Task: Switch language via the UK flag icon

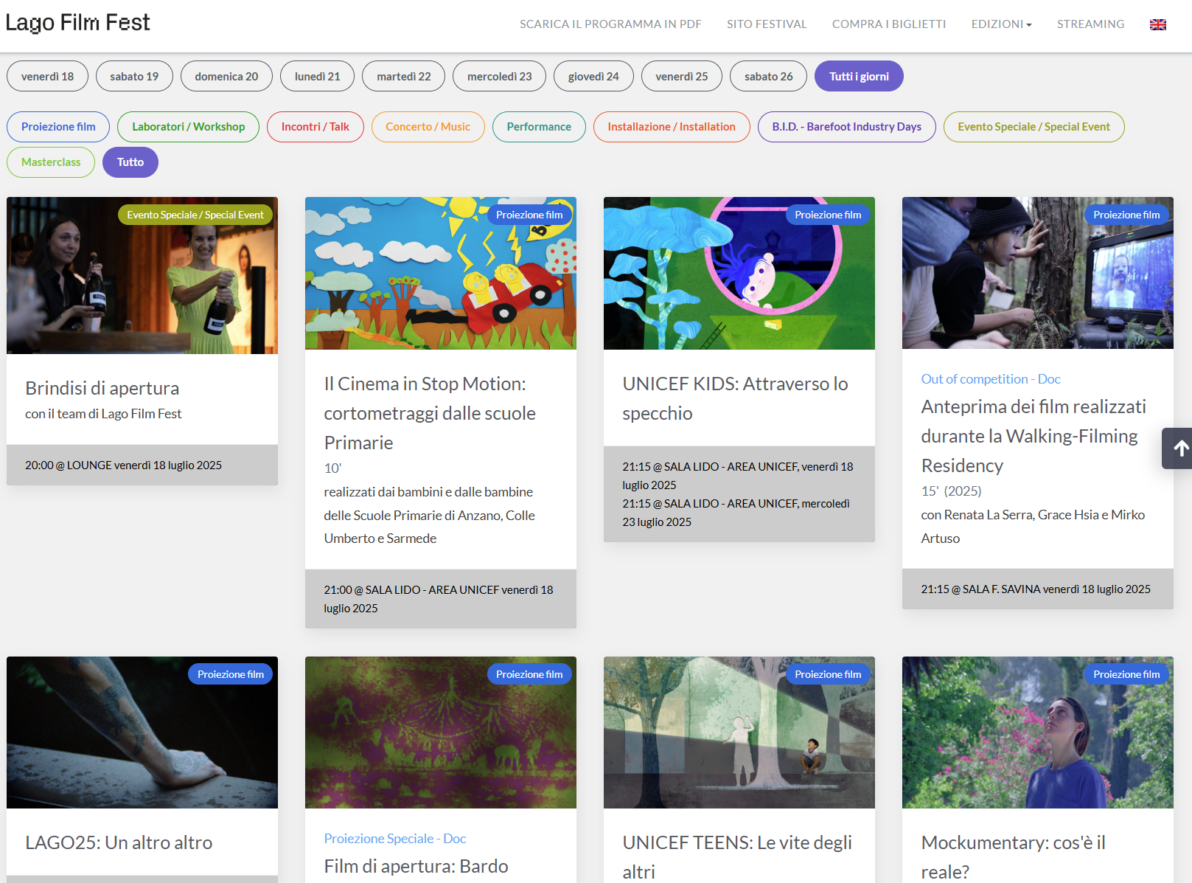Action: (x=1157, y=24)
